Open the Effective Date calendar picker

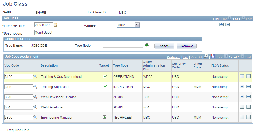point(55,25)
